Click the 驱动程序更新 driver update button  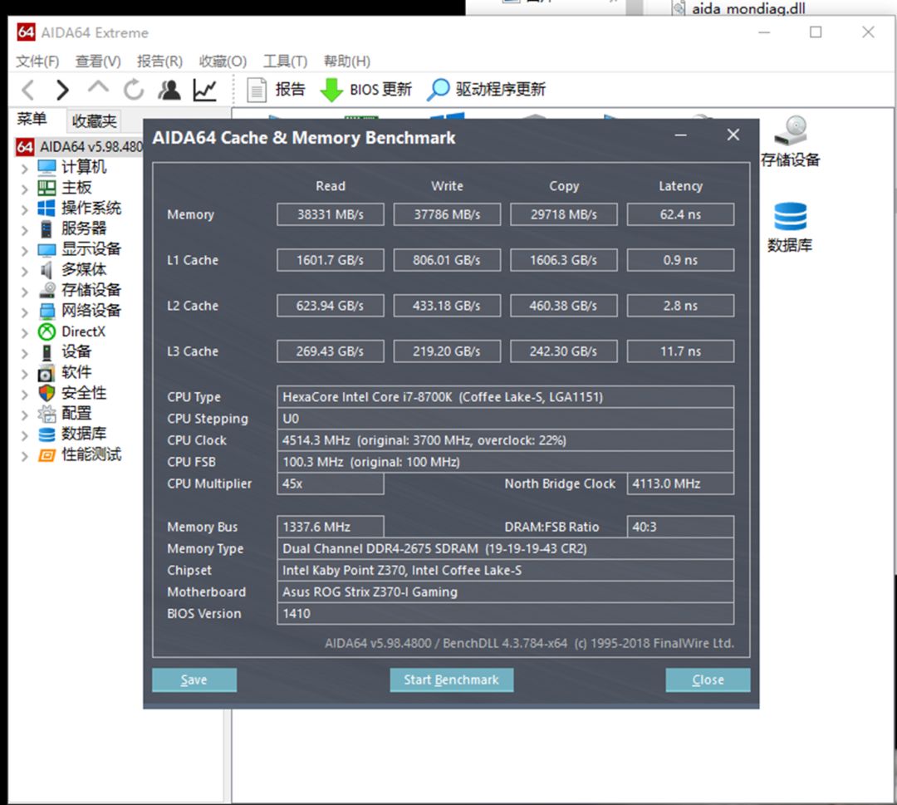[487, 90]
